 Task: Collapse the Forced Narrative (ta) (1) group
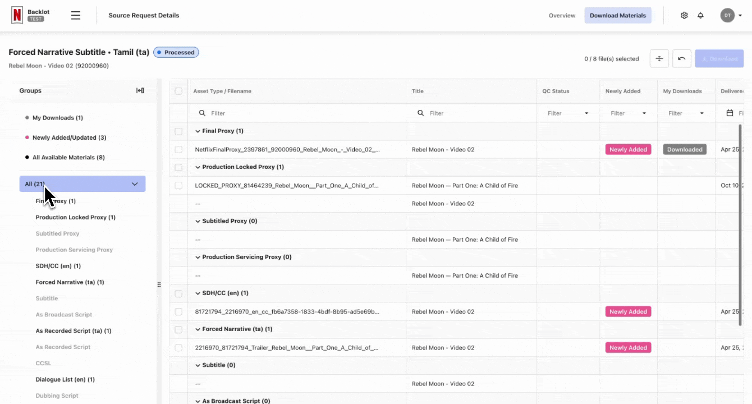(x=198, y=329)
